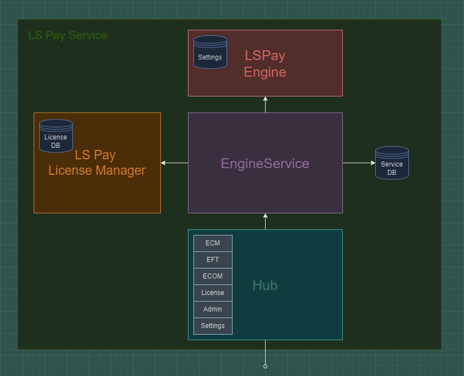The image size is (464, 376).
Task: Click the Admin entry in Hub list
Action: click(213, 309)
